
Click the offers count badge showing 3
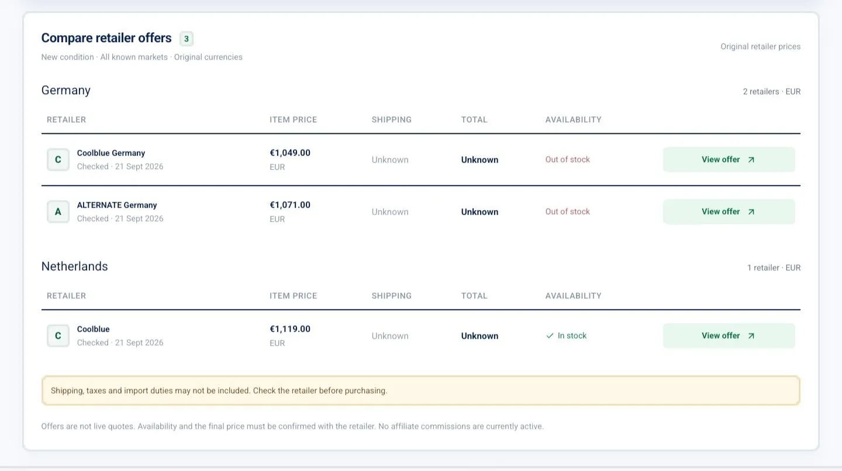(x=187, y=39)
